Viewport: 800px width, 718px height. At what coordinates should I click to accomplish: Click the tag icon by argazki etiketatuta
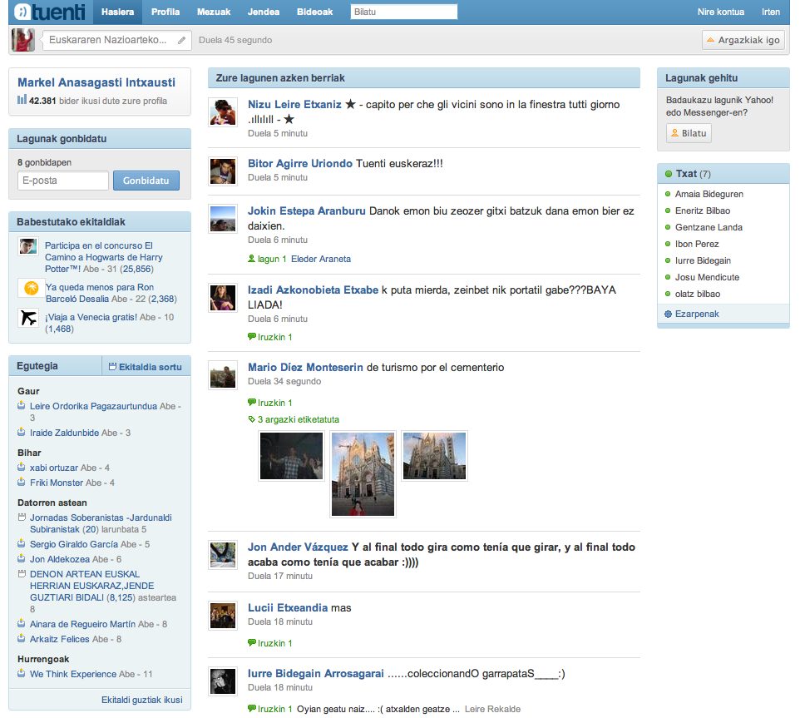click(251, 419)
